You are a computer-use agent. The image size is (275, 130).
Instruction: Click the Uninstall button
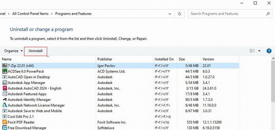(36, 51)
